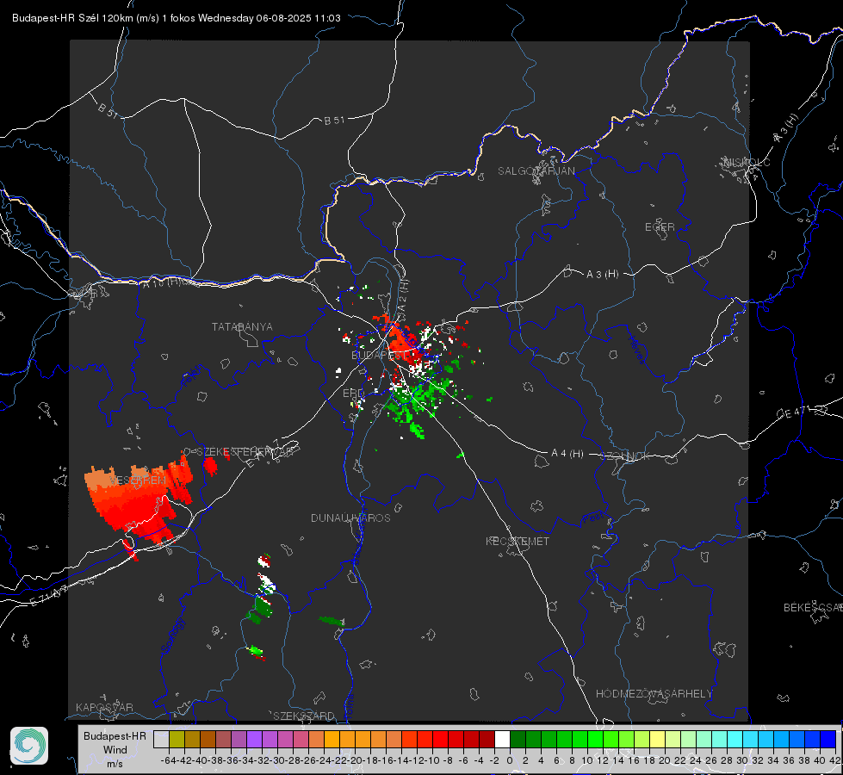Click the SALGÓTARJÁN city label
Viewport: 843px width, 775px height.
[x=536, y=171]
